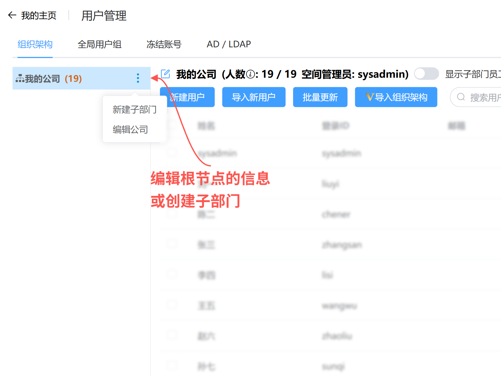Click the 新建用户 button
The width and height of the screenshot is (501, 376).
187,97
